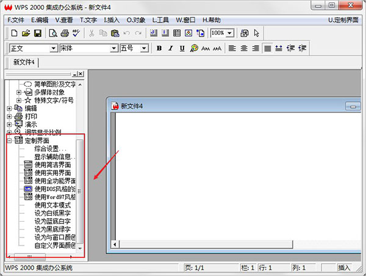Open the E.编辑 menu
Image resolution: width=366 pixels, height=276 pixels.
(40, 20)
